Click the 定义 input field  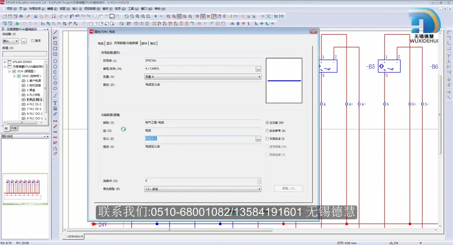(200, 139)
